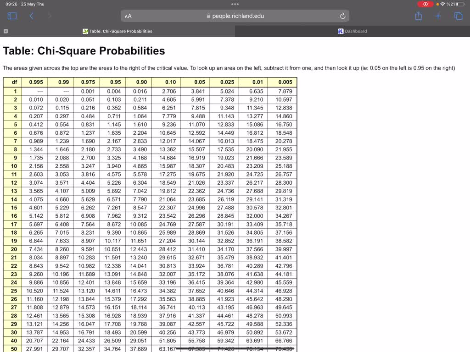Image resolution: width=470 pixels, height=352 pixels.
Task: Open a new Safari tab with plus button
Action: pyautogui.click(x=437, y=16)
